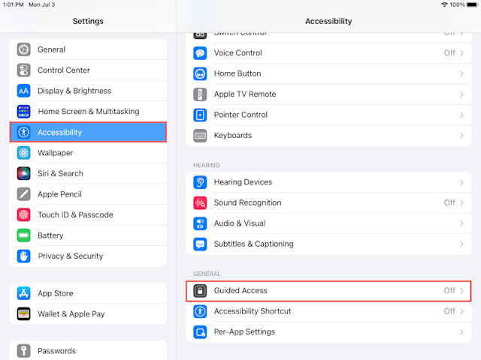Tap the Display & Brightness AA icon
This screenshot has height=360, width=481.
click(23, 91)
